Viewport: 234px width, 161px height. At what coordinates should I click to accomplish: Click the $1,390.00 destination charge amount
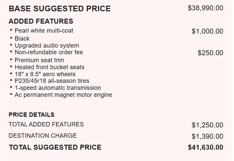pyautogui.click(x=207, y=136)
